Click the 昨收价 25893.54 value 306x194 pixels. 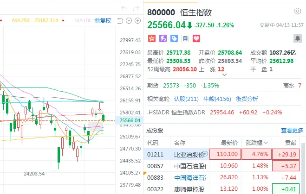click(230, 61)
